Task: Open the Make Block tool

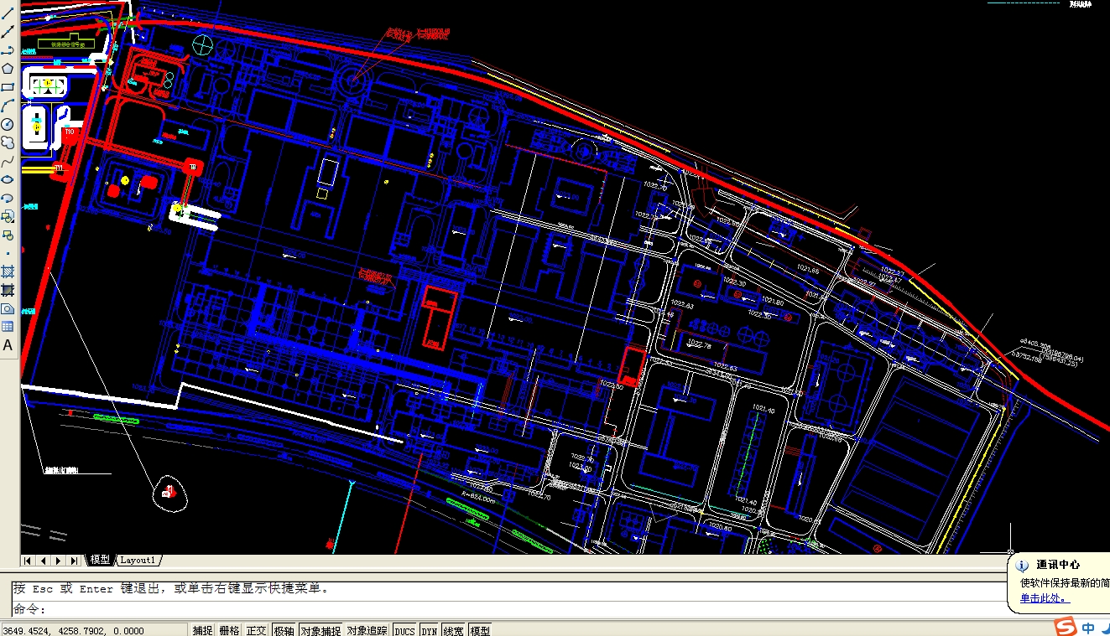Action: point(8,235)
